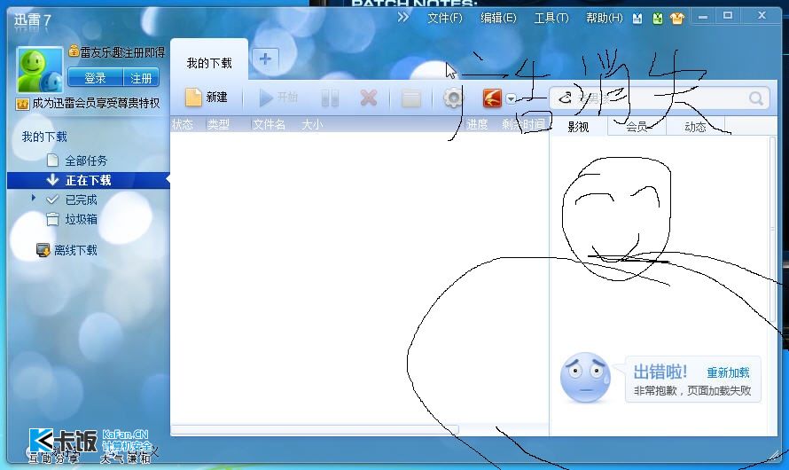789x470 pixels.
Task: Click the 新建 new task button
Action: [207, 98]
